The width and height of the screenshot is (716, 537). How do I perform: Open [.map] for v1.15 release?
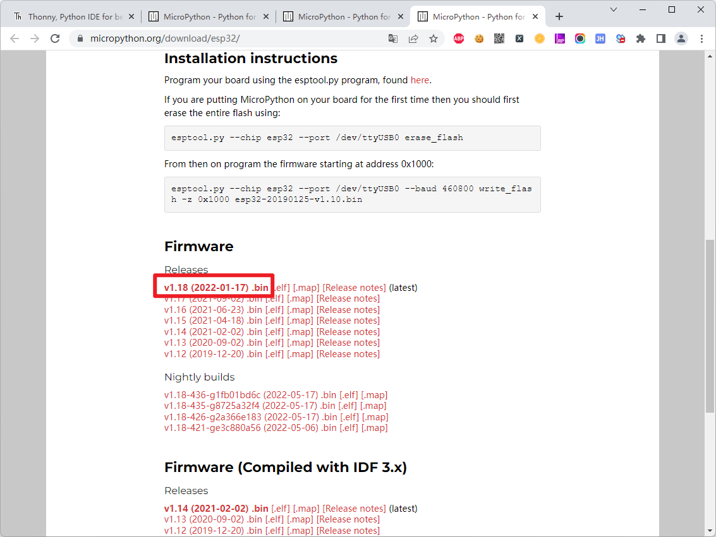pos(300,321)
